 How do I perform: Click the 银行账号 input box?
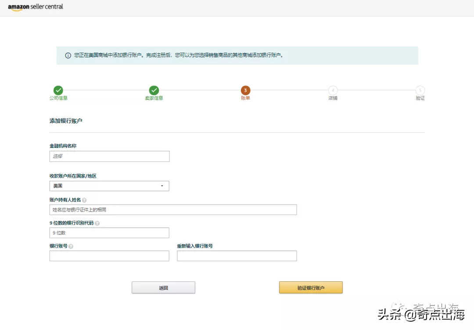109,256
